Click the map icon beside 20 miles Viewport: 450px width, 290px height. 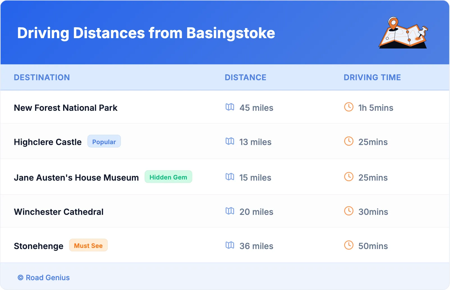coord(230,211)
